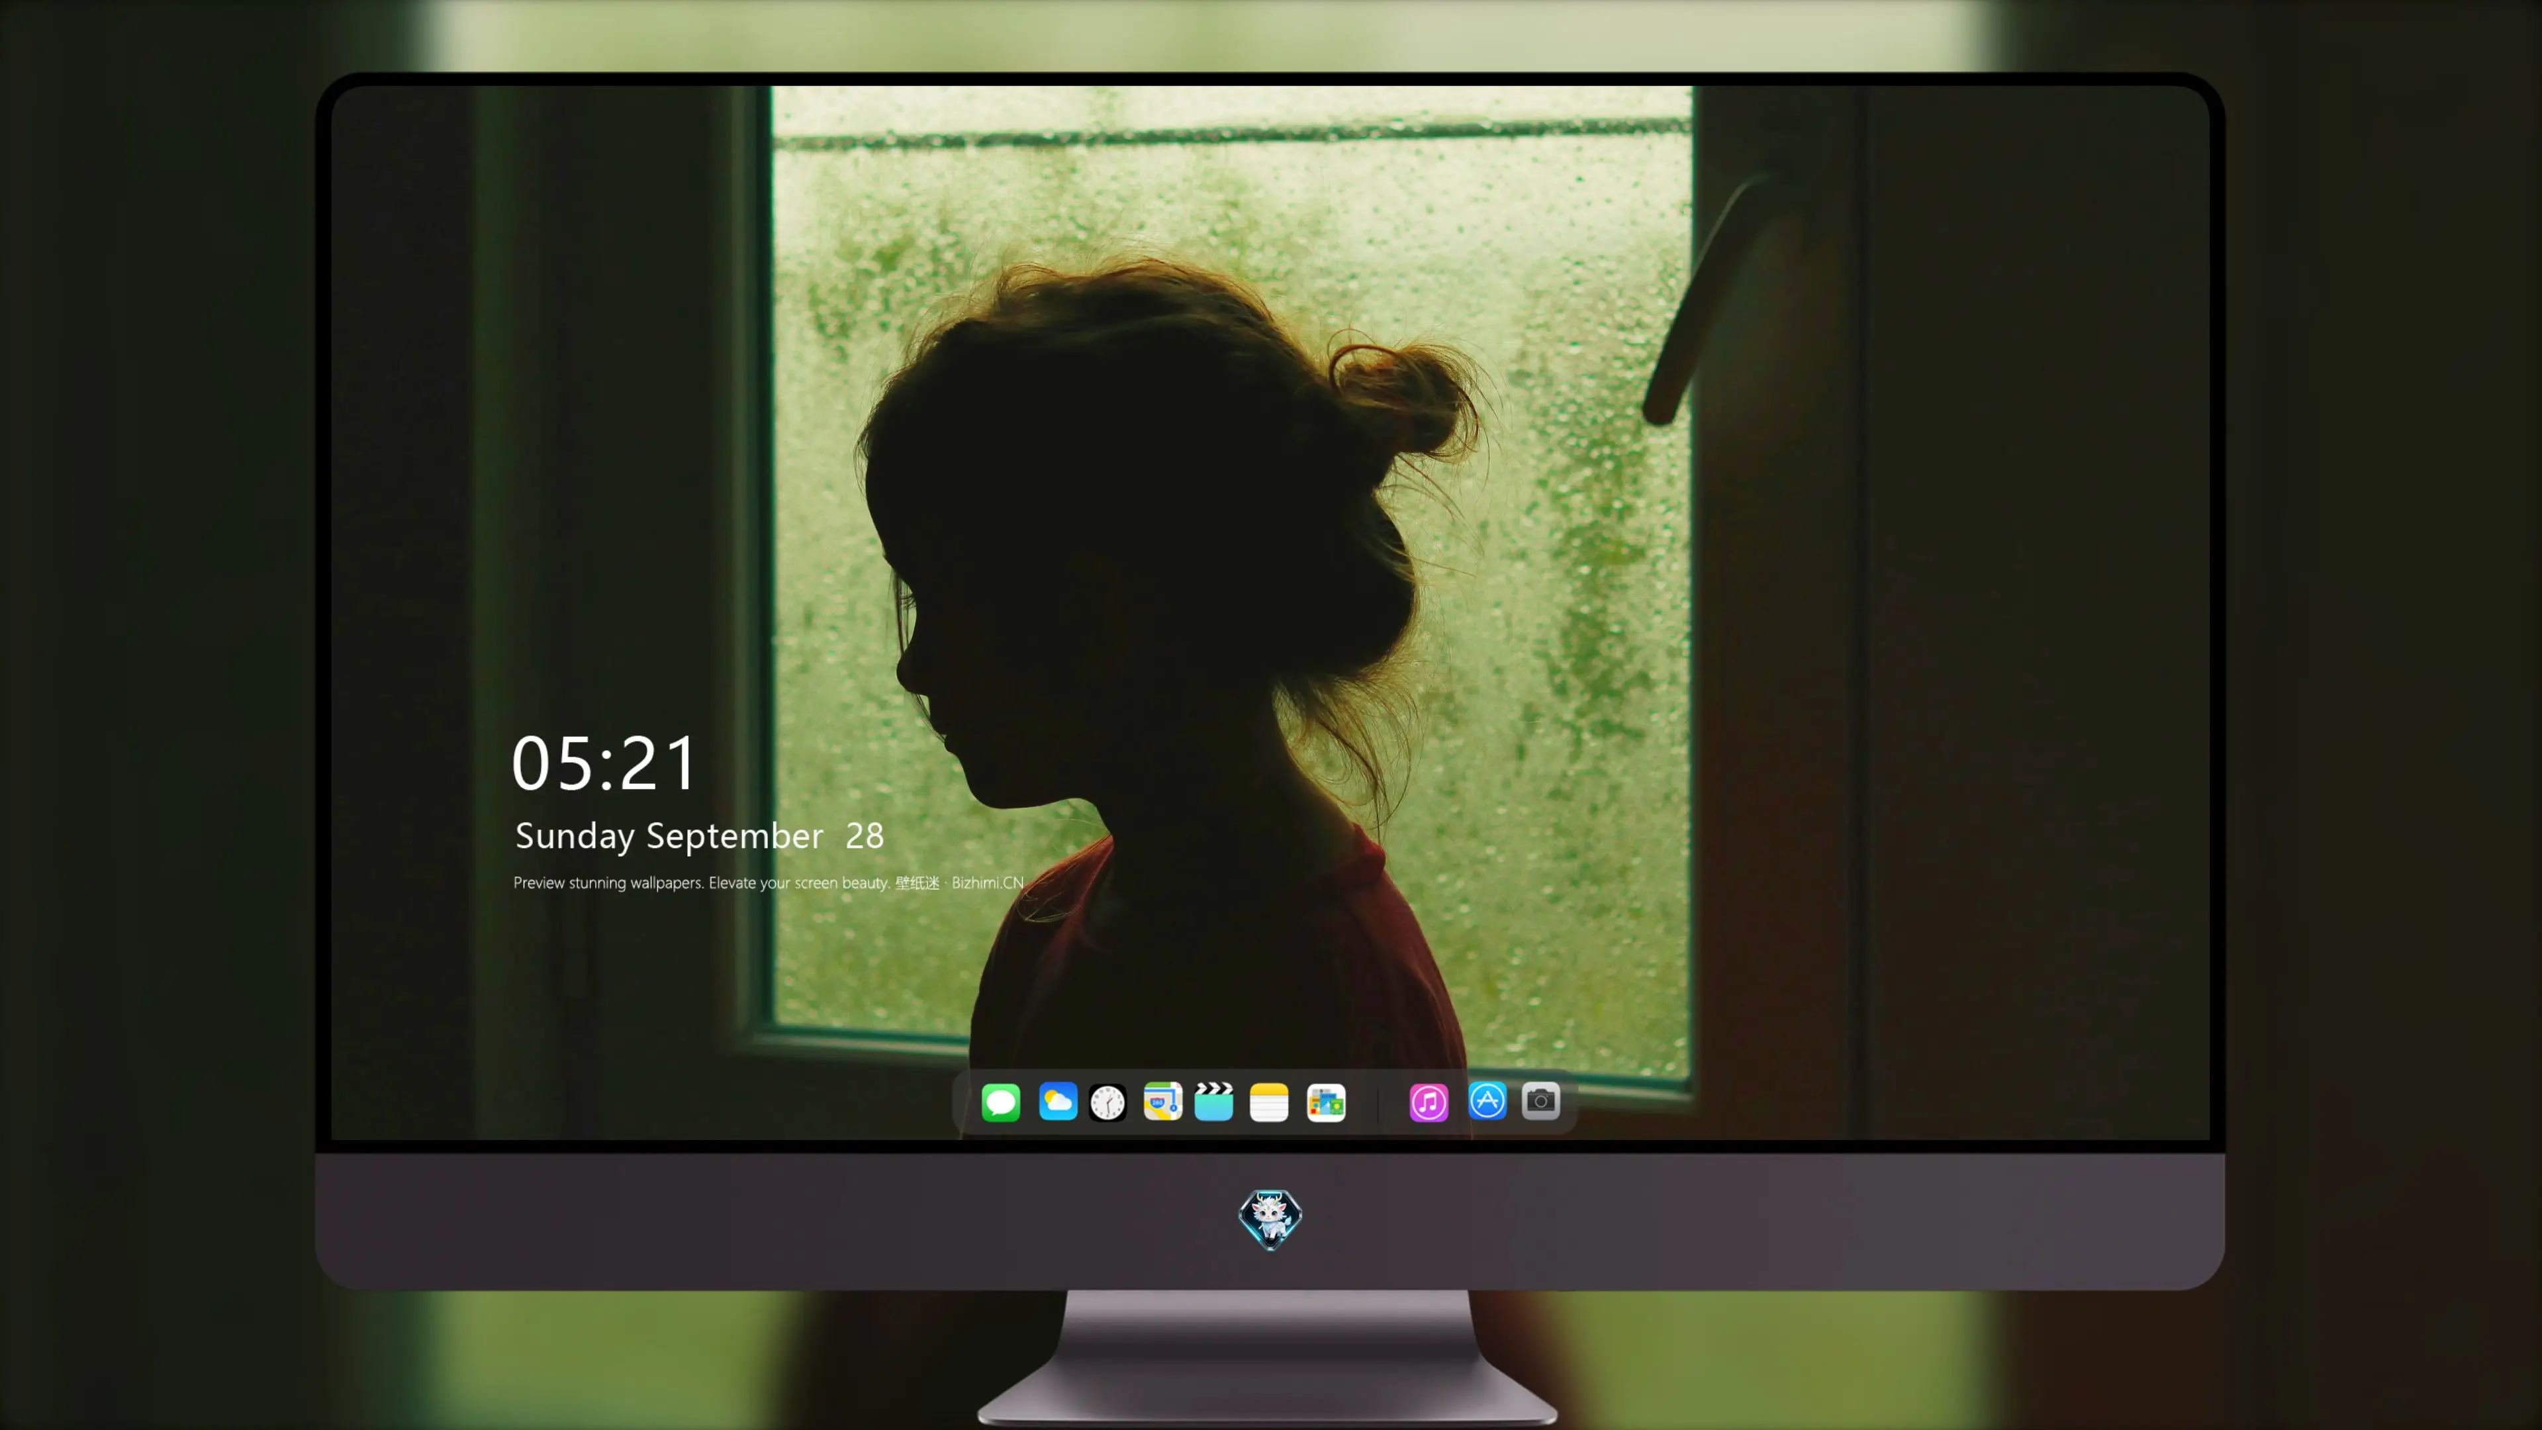Open the green Messages app in the dock
This screenshot has height=1430, width=2542.
point(1001,1102)
